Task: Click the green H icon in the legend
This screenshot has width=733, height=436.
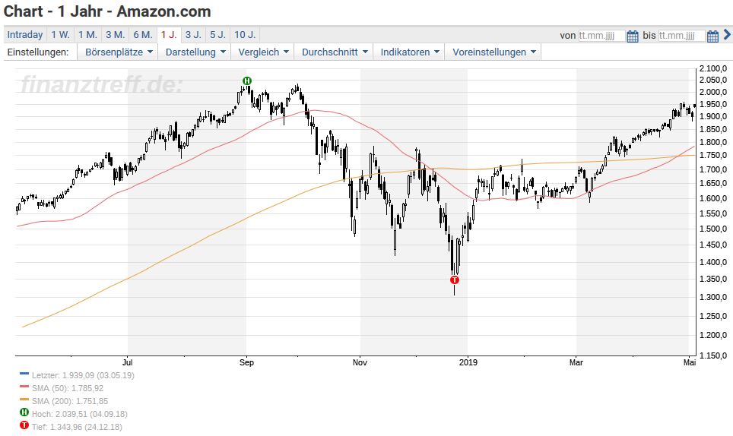Action: coord(24,412)
